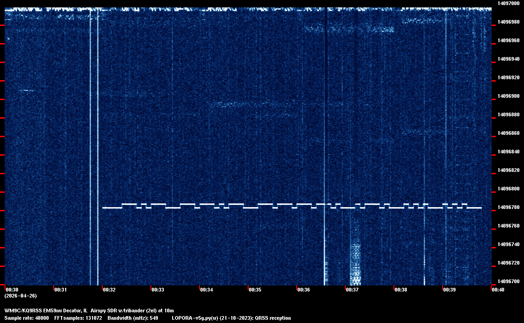
Task: Click frequency label 14096720
Action: click(509, 263)
